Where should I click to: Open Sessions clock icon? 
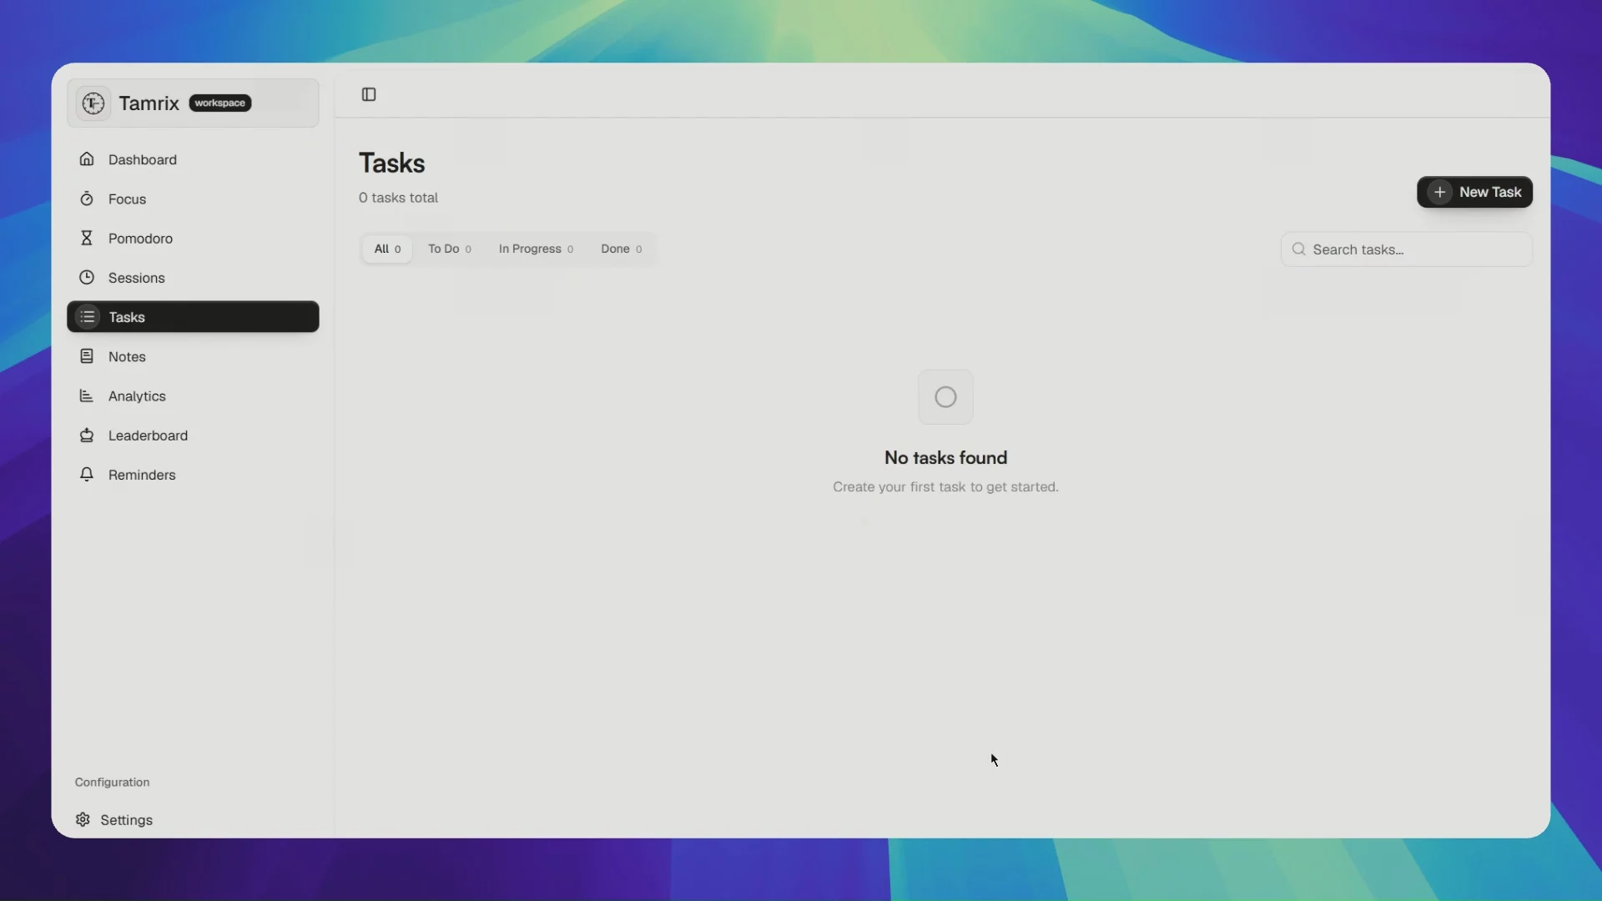point(87,277)
